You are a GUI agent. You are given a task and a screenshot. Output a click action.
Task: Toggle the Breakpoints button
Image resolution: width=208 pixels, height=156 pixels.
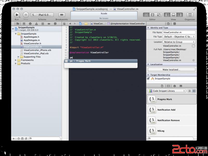click(x=62, y=15)
